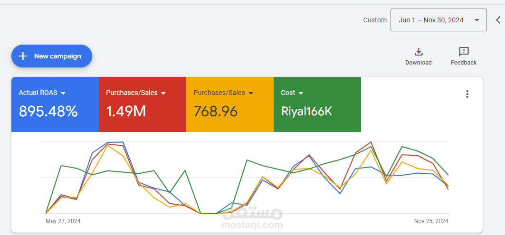Image resolution: width=505 pixels, height=235 pixels.
Task: Click the plus icon on New campaign
Action: (23, 56)
